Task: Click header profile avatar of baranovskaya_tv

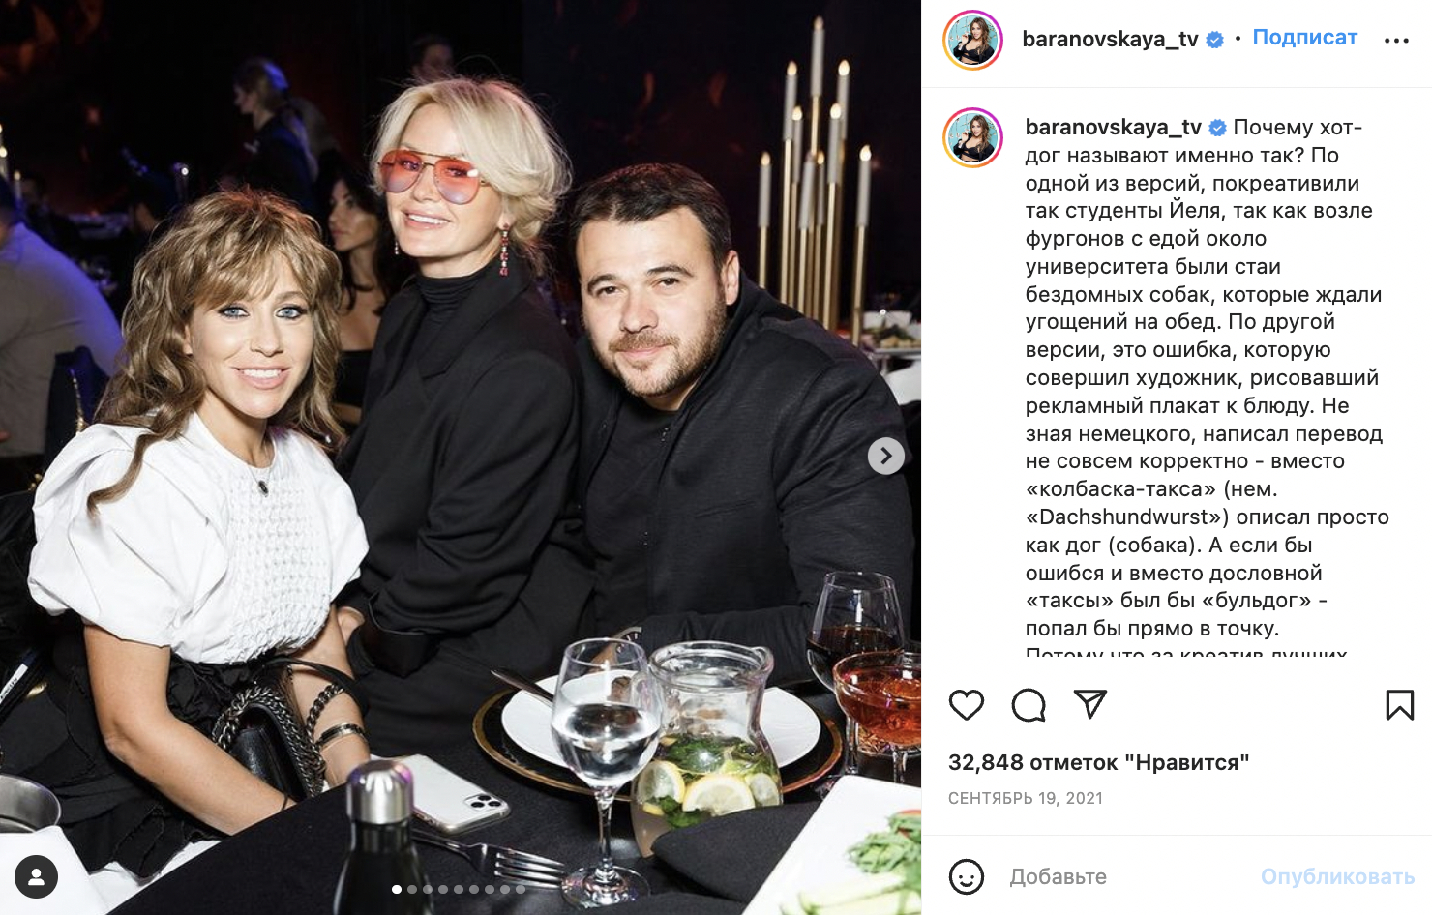Action: 972,40
